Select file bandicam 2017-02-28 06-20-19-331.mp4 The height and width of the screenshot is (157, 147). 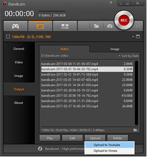(87, 90)
